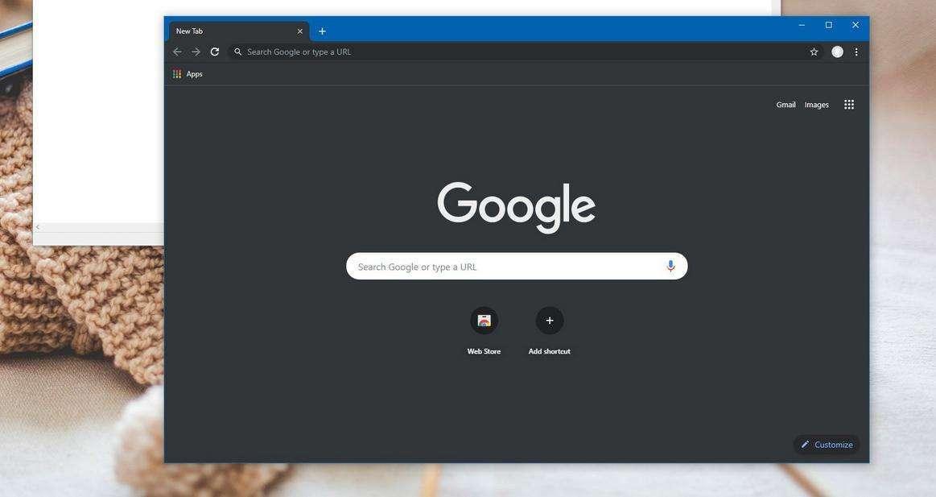Click the back navigation arrow

click(176, 51)
